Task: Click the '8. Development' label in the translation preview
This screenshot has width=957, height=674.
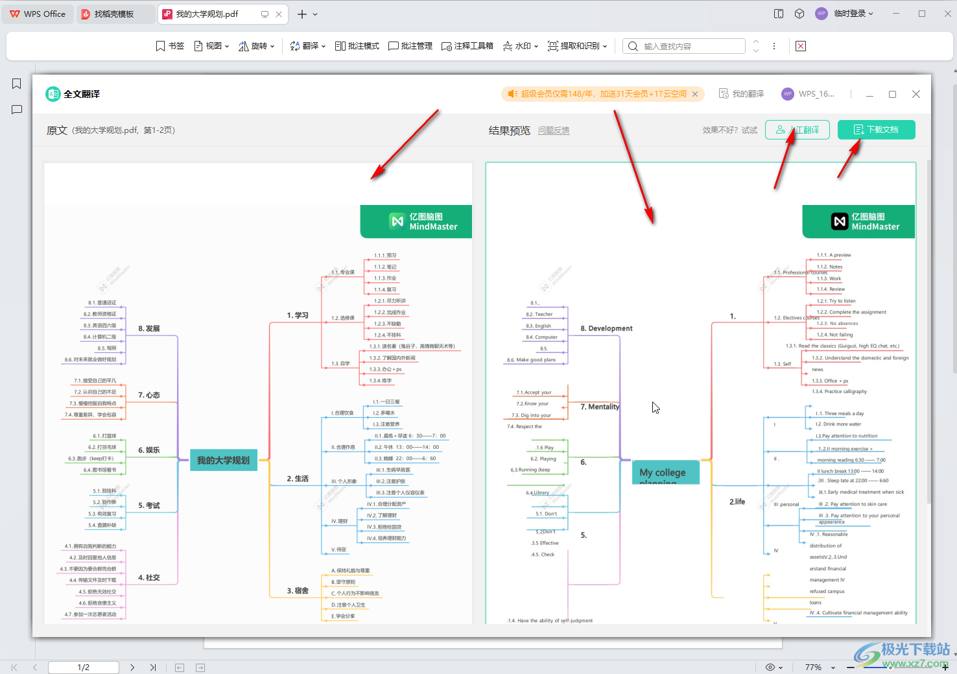Action: (x=606, y=328)
